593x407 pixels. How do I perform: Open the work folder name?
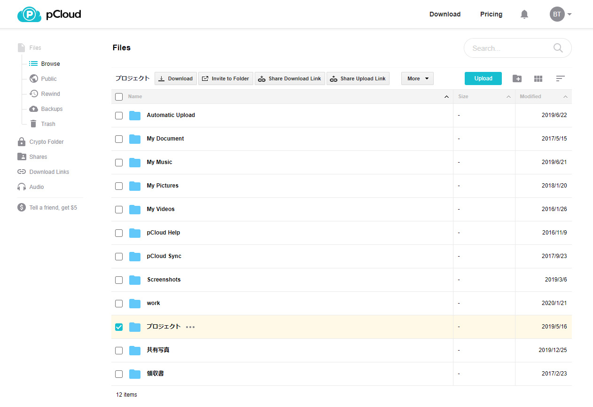pyautogui.click(x=153, y=303)
